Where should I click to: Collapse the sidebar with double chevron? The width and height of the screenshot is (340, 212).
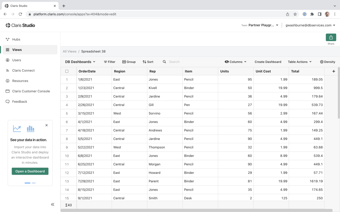point(53,204)
